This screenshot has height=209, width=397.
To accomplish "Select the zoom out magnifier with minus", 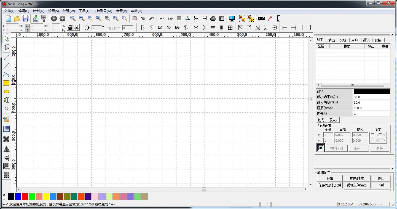I will click(x=90, y=18).
